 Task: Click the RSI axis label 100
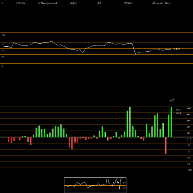pos(3,35)
